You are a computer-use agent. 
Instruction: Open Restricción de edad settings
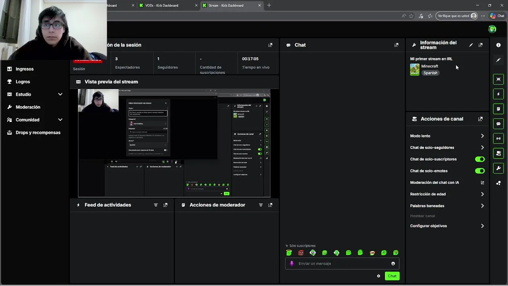(447, 194)
